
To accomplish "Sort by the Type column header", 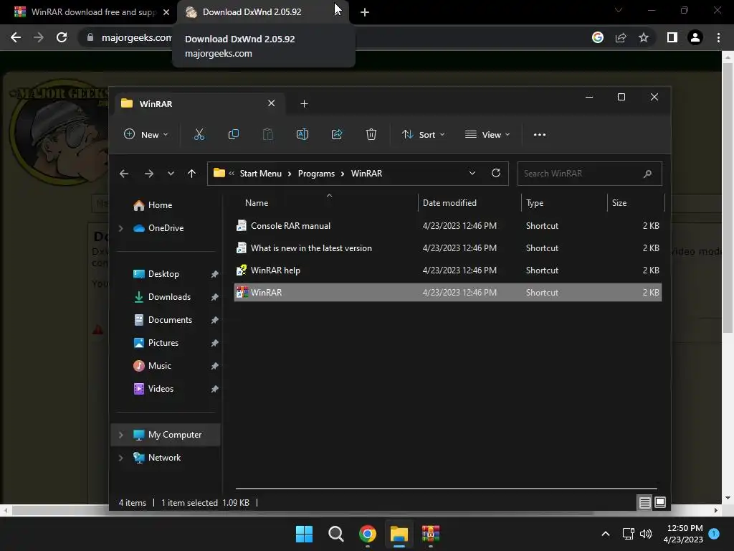I will coord(535,203).
